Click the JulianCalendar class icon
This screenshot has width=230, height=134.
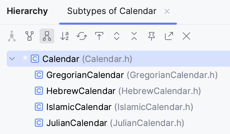(x=39, y=123)
